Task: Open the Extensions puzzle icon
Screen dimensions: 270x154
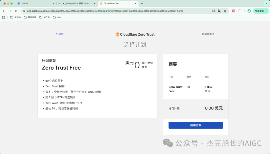Action: [x=240, y=11]
